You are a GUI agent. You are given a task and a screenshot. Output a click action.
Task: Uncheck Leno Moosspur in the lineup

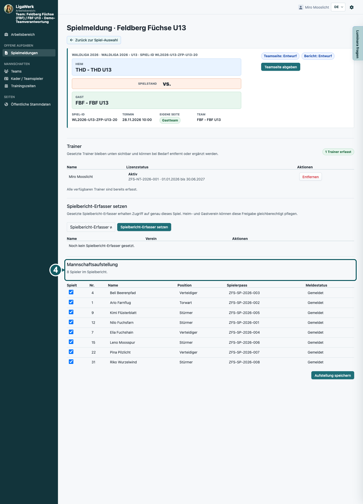(71, 342)
